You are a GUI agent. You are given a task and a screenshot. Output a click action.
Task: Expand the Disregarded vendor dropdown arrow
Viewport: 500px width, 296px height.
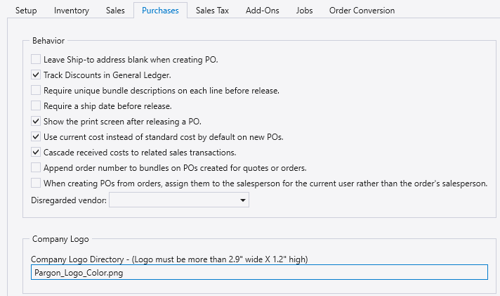[243, 200]
